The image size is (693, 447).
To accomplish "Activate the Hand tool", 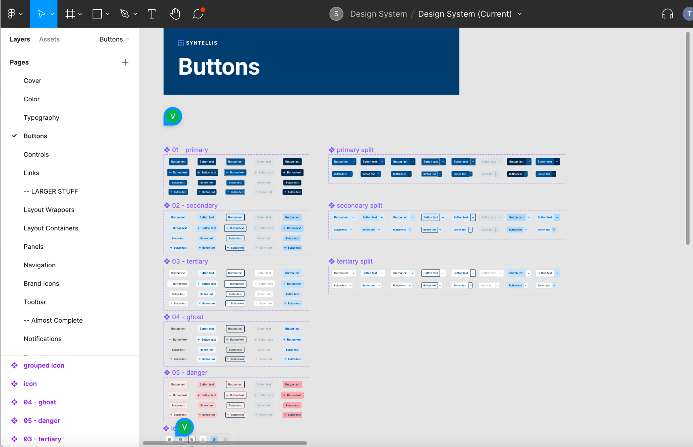I will point(175,14).
